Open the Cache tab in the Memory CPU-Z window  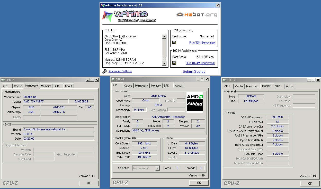[x=239, y=86]
